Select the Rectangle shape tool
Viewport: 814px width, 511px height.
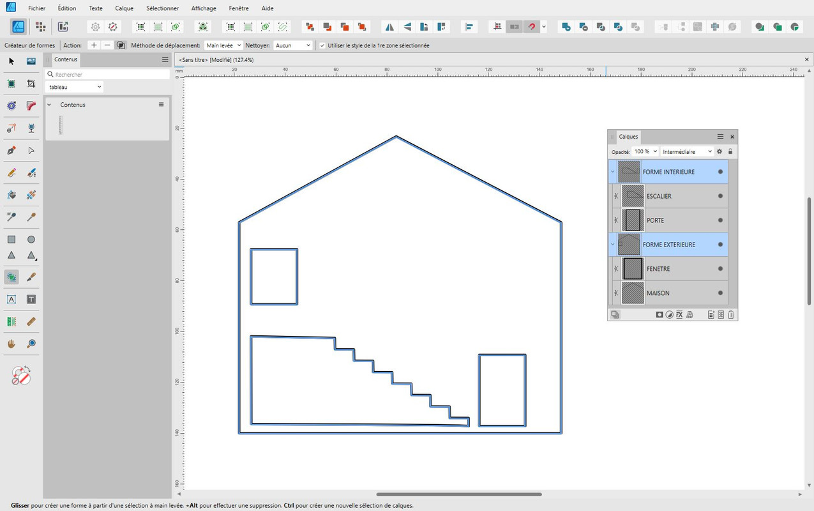coord(11,240)
